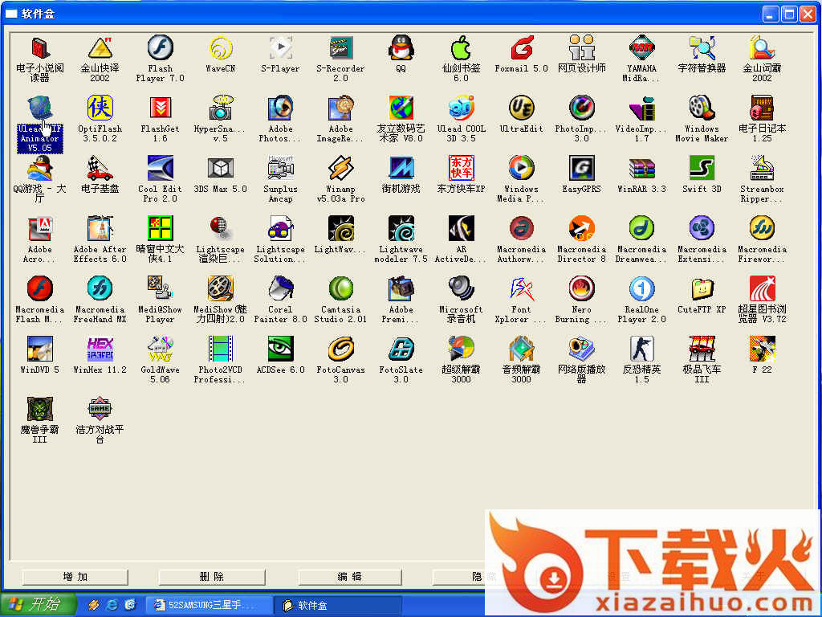Launch OptiFlash 3.5.0.2
This screenshot has height=617, width=822.
click(100, 108)
